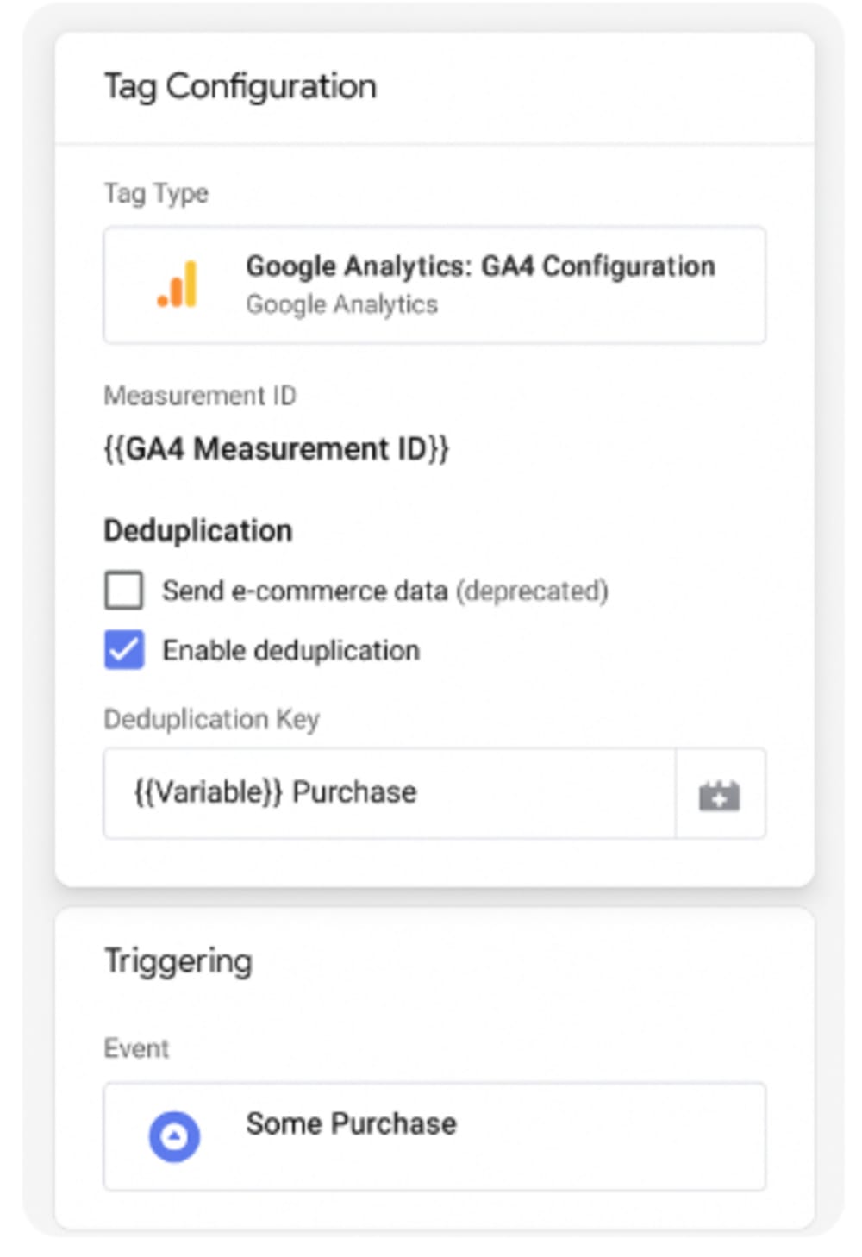Click the gray Google Analytics subtitle text
Screen dimensions: 862x1257
tap(341, 304)
